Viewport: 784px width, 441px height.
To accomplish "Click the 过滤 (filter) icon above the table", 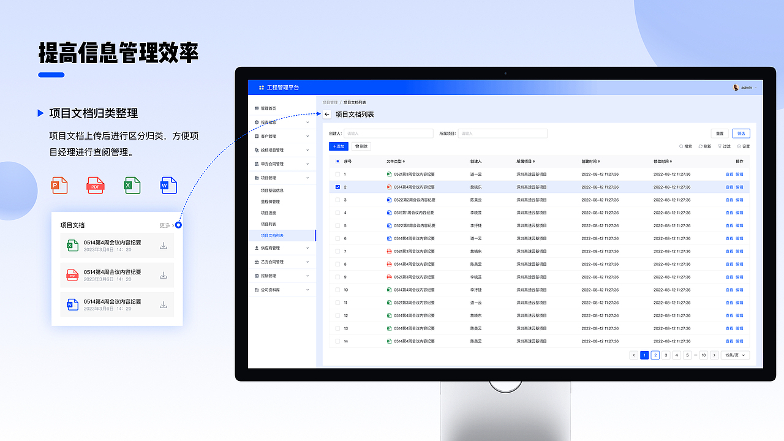I will 720,146.
